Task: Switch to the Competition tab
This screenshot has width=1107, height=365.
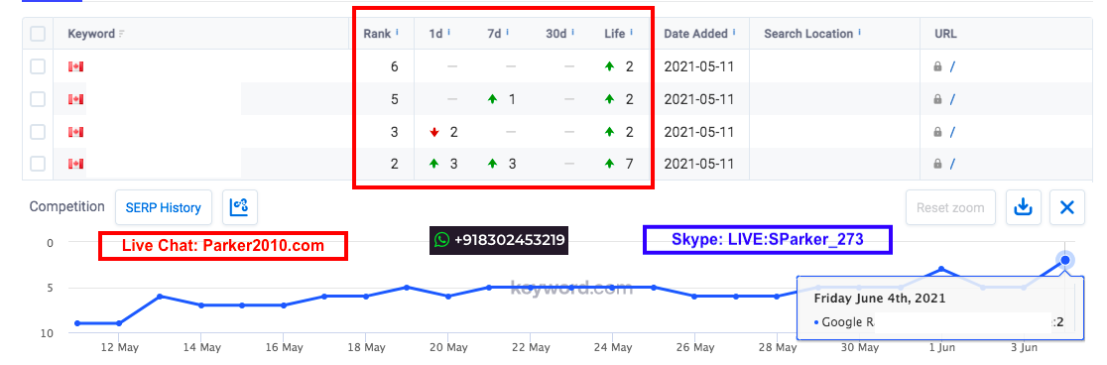Action: pos(67,207)
